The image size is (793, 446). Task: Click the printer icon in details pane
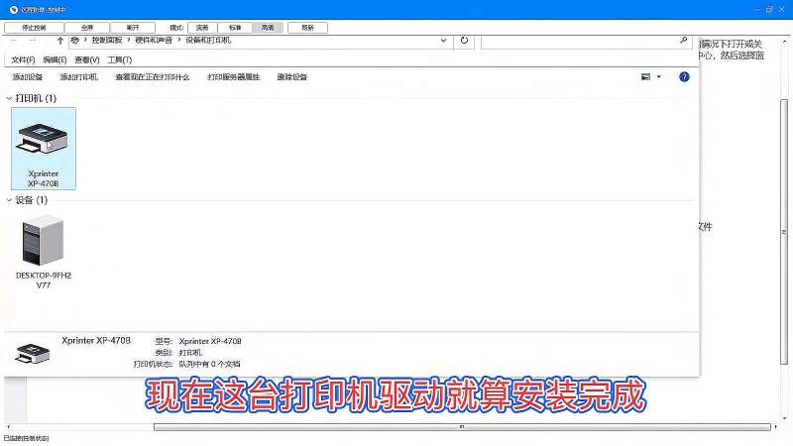(35, 351)
